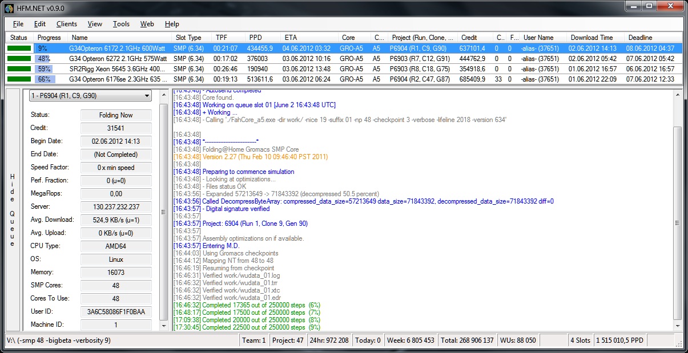This screenshot has width=688, height=353.
Task: Sort by the Download Time column header
Action: click(x=596, y=38)
